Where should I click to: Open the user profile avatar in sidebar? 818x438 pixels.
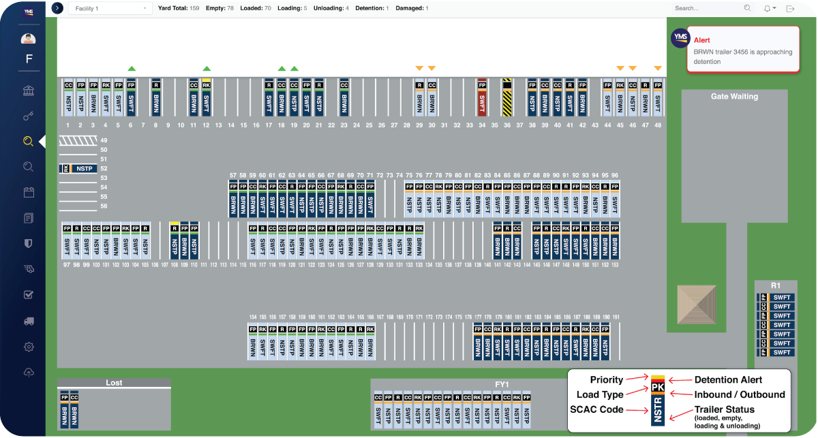[x=29, y=39]
